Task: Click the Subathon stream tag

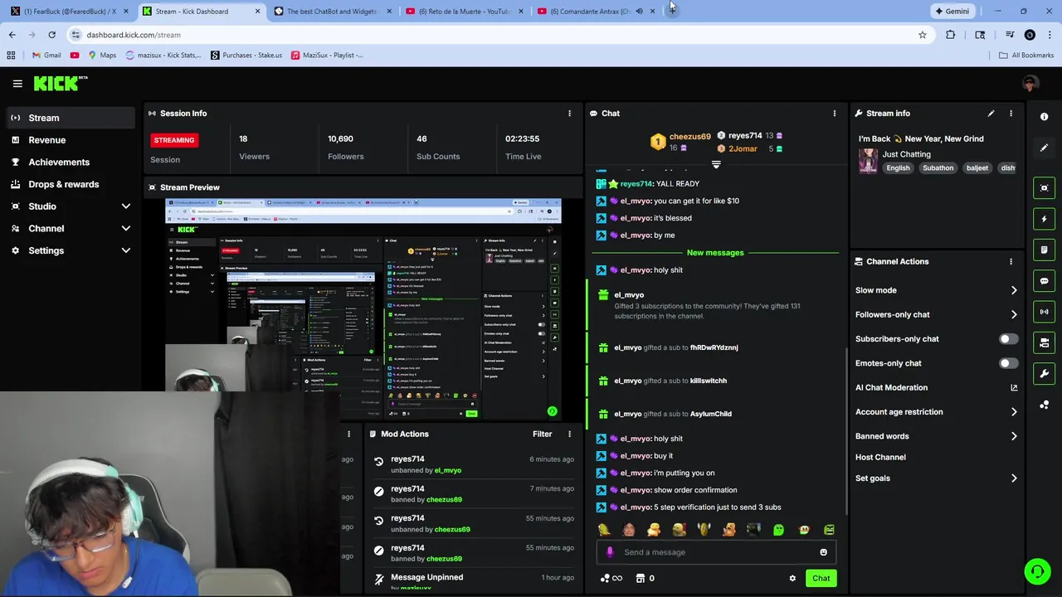Action: 938,168
